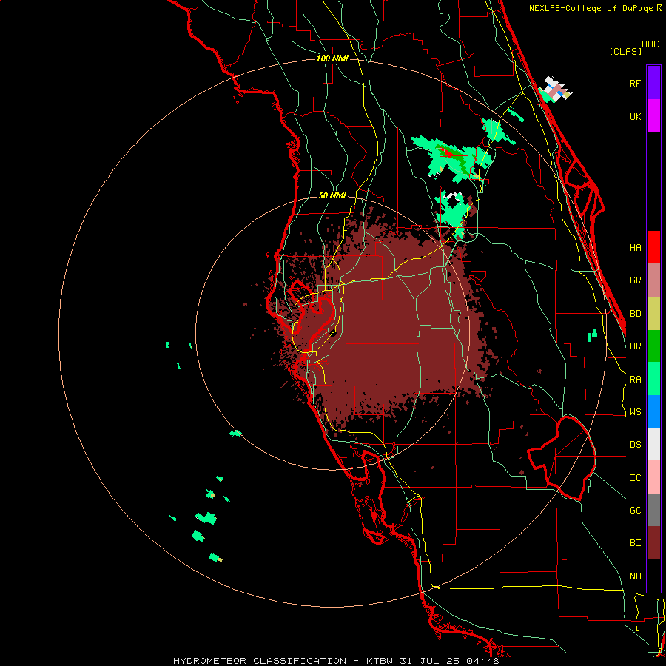
Task: Click the large brown biological echo area
Action: click(383, 323)
